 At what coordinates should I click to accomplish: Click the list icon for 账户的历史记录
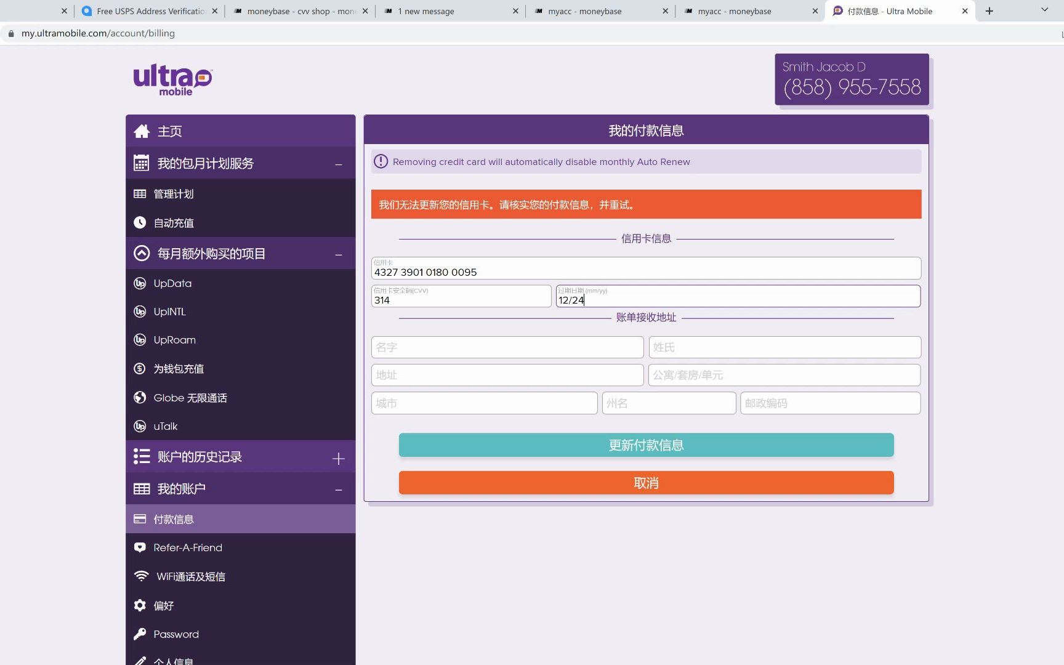click(142, 456)
